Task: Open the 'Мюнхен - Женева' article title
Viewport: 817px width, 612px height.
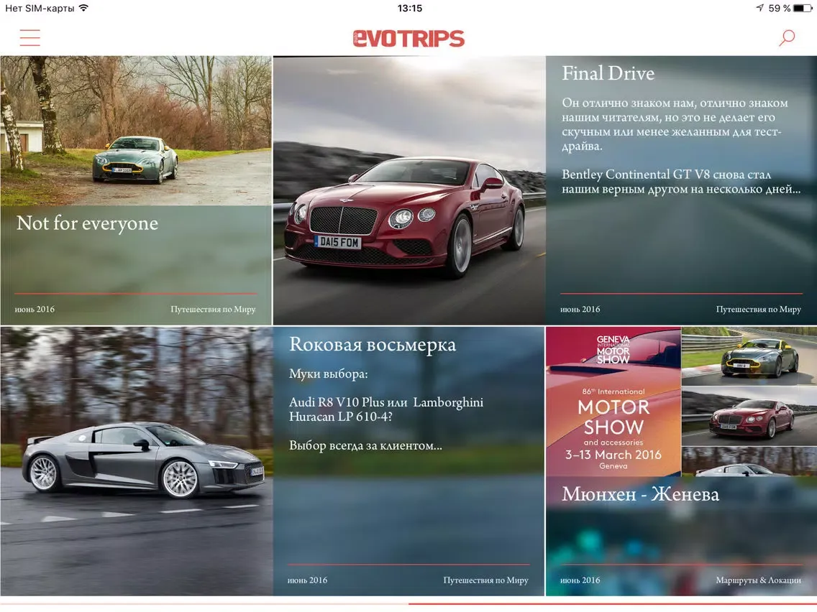Action: [640, 494]
